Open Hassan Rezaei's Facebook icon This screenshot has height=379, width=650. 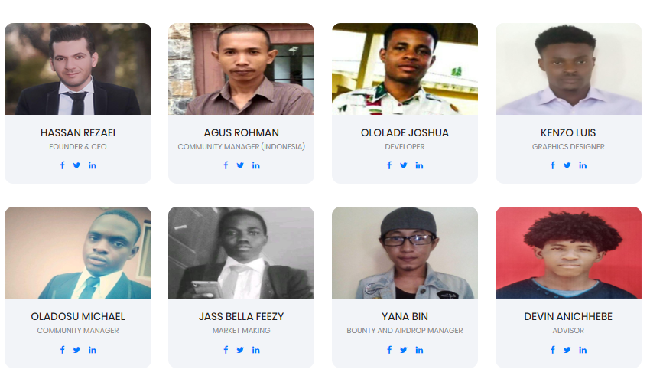[x=62, y=165]
